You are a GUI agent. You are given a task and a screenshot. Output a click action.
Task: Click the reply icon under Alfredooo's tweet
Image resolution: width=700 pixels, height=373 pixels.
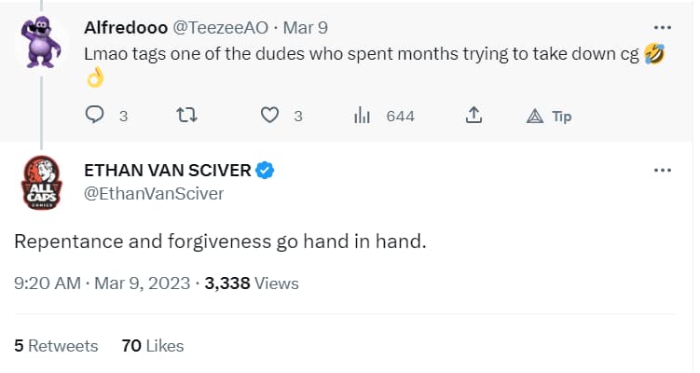95,115
